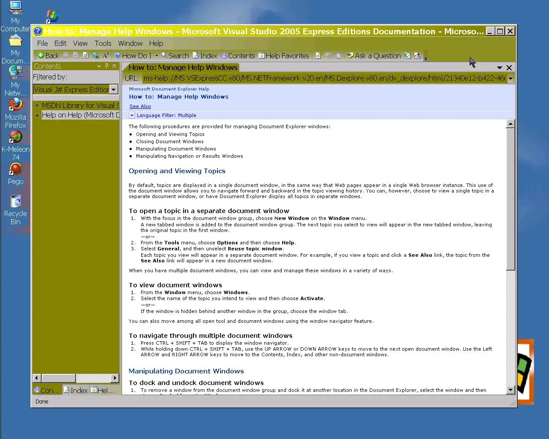
Task: Select Recycle Bin desktop icon
Action: [x=15, y=209]
